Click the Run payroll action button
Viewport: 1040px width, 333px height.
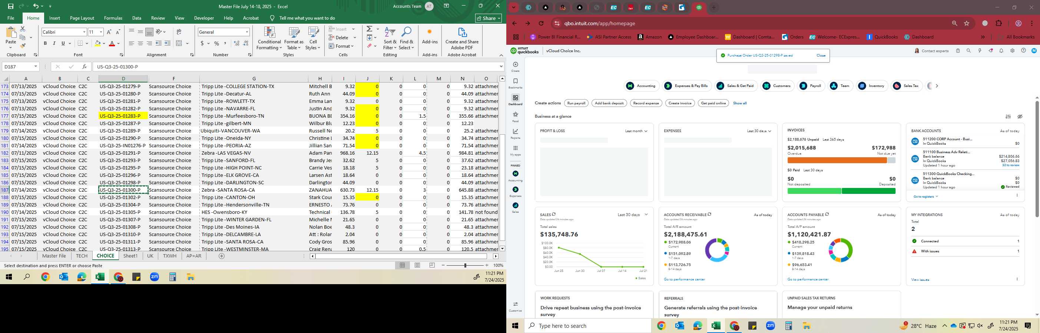576,103
